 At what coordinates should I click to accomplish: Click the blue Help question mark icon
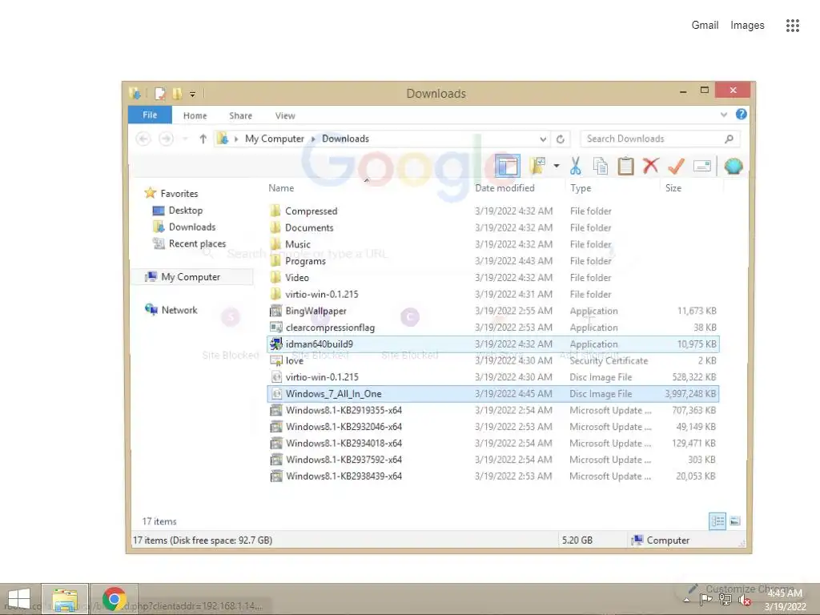point(741,114)
